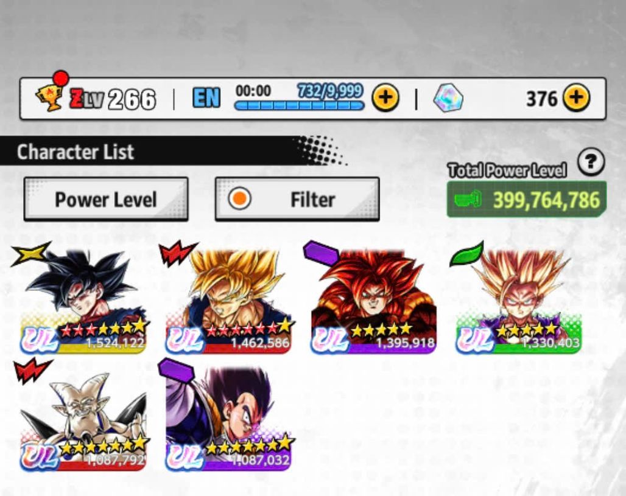Select the Vegeta card with 1,087,032 power
Image resolution: width=626 pixels, height=496 pixels.
coord(228,418)
